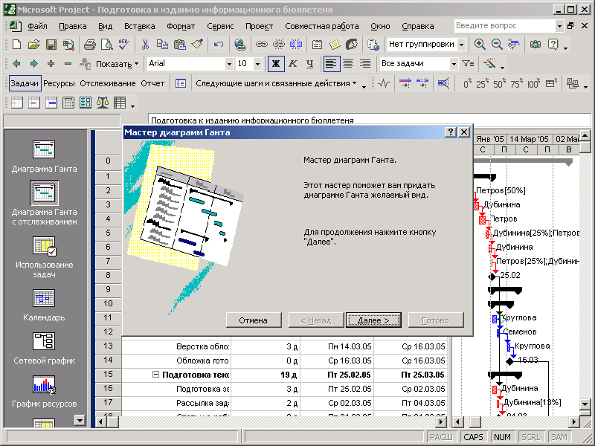Toggle underline formatting (Ч)
This screenshot has width=595, height=446.
(x=309, y=64)
